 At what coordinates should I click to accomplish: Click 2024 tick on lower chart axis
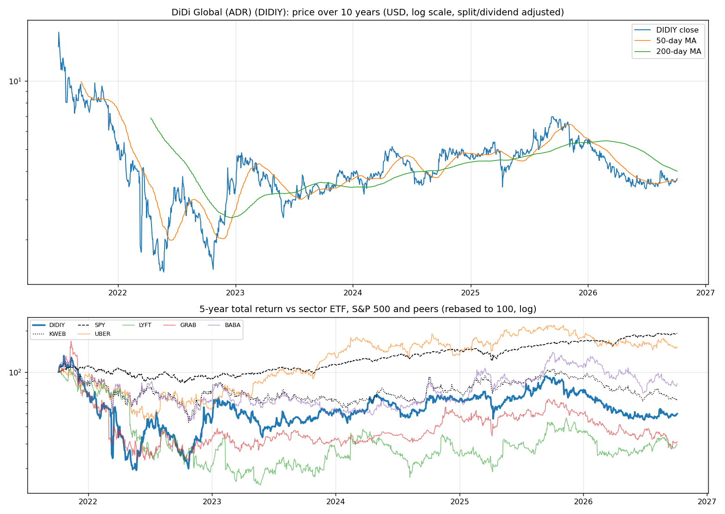click(336, 501)
